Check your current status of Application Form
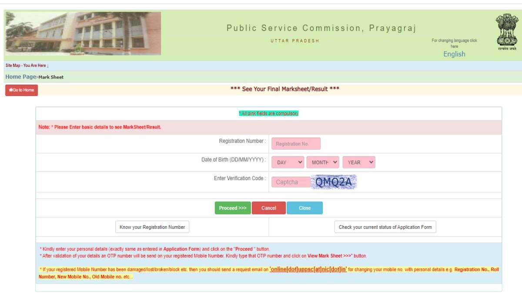 (x=385, y=227)
